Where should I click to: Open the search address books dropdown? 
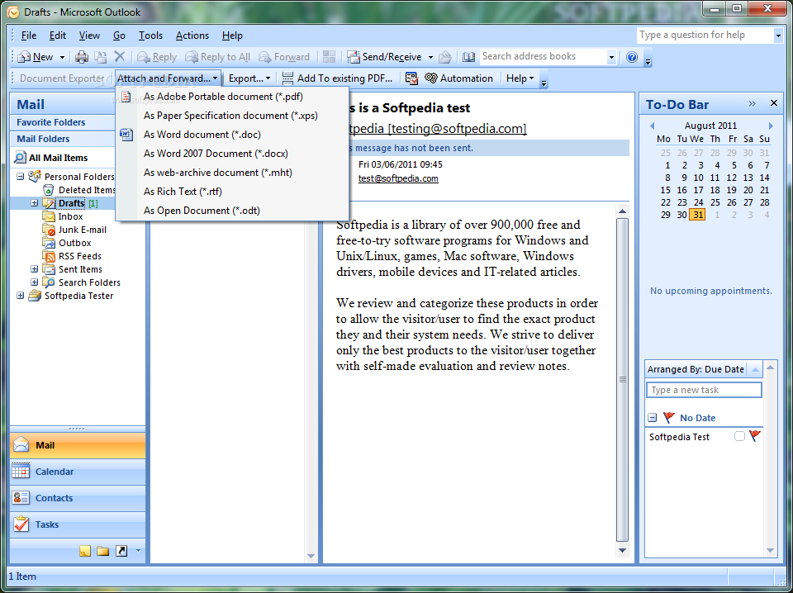611,57
